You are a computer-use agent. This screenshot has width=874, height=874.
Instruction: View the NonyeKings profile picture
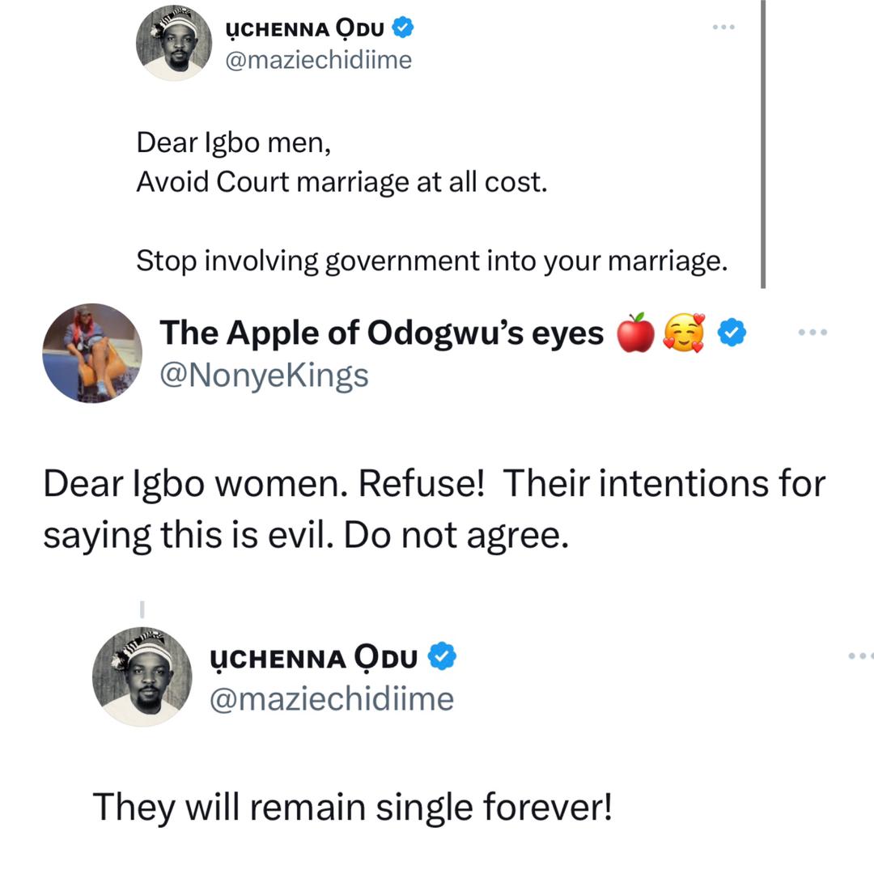(x=92, y=353)
